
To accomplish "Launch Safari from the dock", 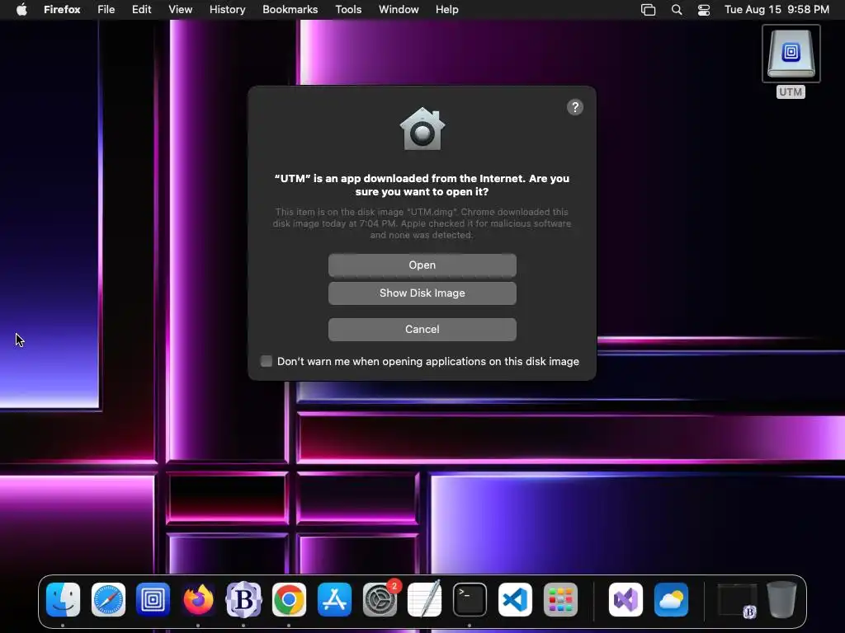I will (108, 600).
